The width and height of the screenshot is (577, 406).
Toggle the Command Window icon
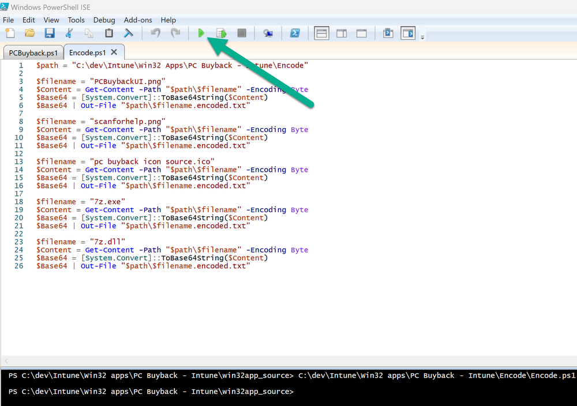pyautogui.click(x=388, y=33)
